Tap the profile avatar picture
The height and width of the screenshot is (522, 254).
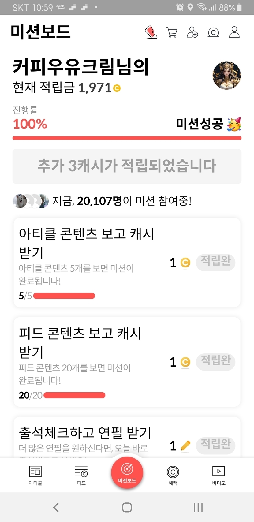227,76
